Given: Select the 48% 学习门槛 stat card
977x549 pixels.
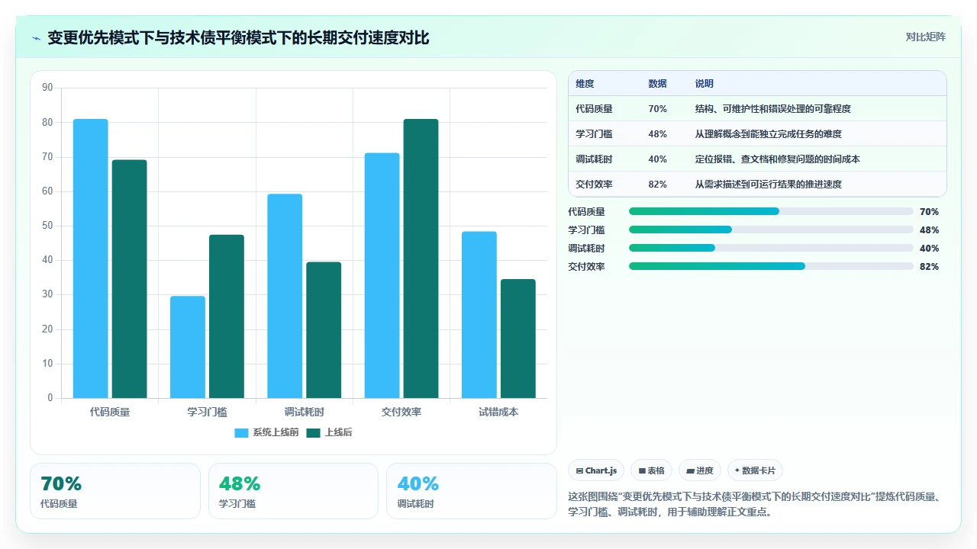Looking at the screenshot, I should click(x=293, y=491).
